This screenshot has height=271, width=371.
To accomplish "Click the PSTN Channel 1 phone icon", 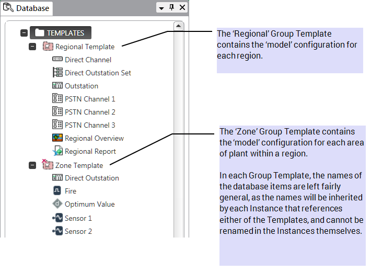I will (x=57, y=99).
